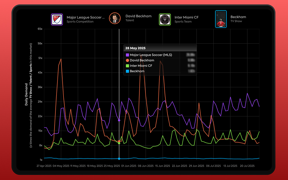The image size is (288, 180).
Task: Select David Beckham's circular portrait icon
Action: click(x=115, y=18)
